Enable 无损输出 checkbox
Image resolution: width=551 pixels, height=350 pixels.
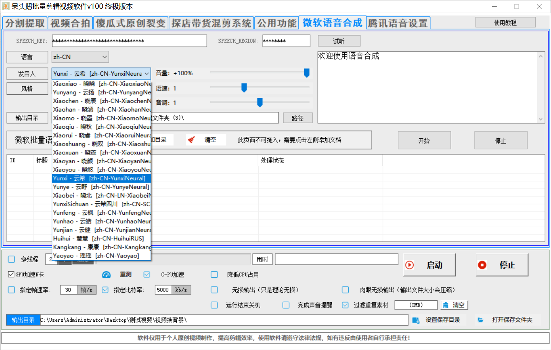[214, 290]
